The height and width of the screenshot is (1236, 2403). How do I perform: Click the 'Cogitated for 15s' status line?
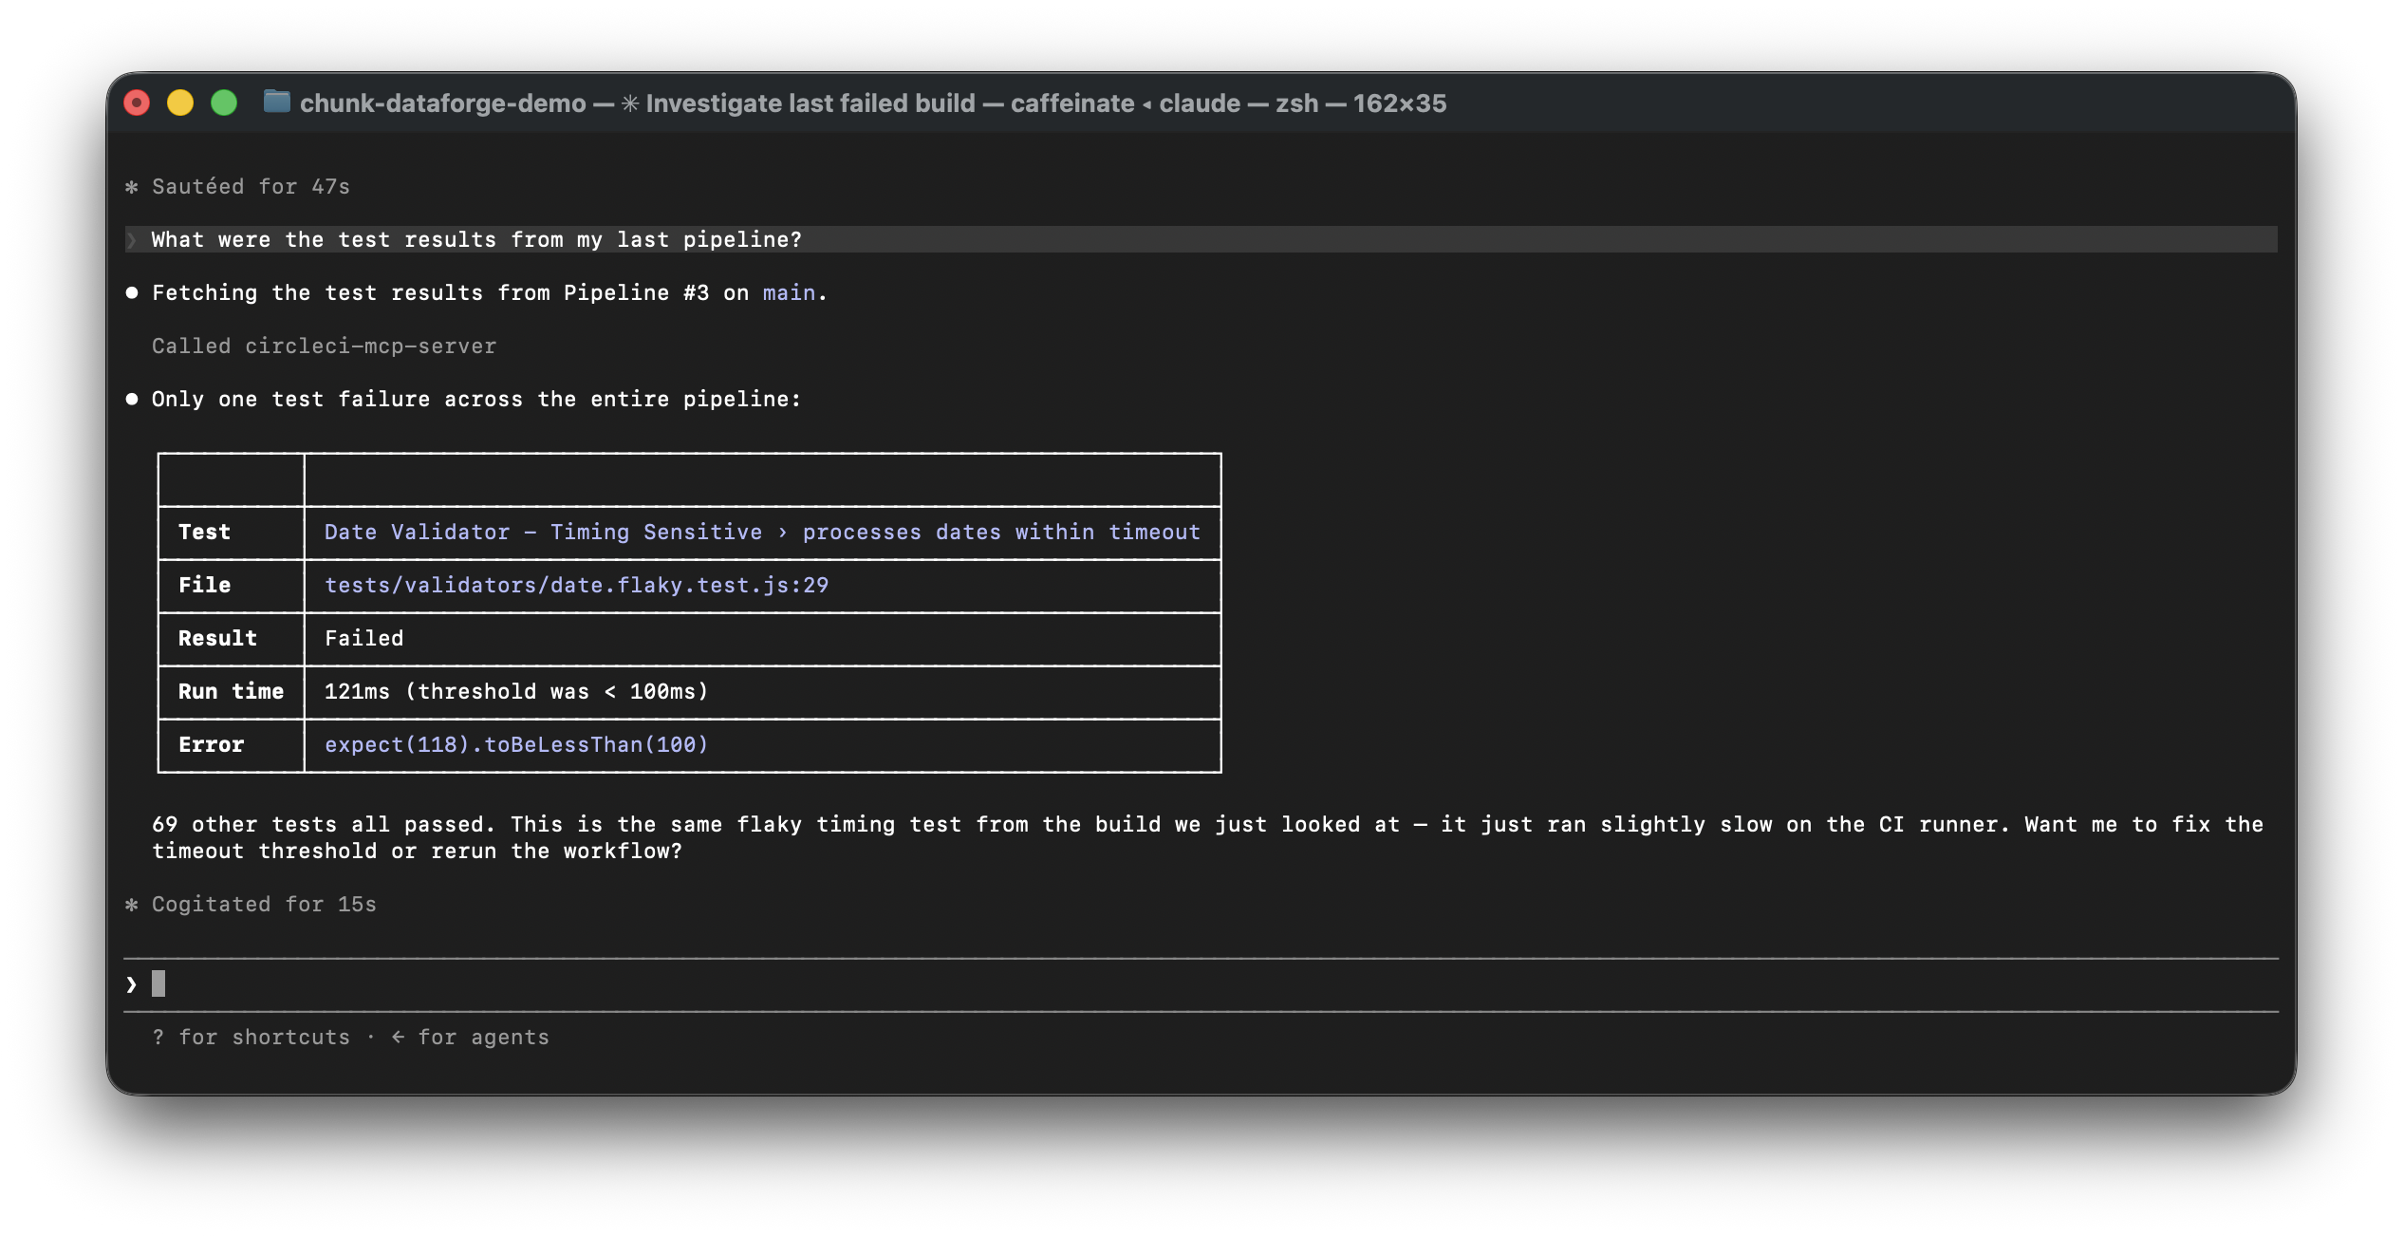pyautogui.click(x=264, y=905)
